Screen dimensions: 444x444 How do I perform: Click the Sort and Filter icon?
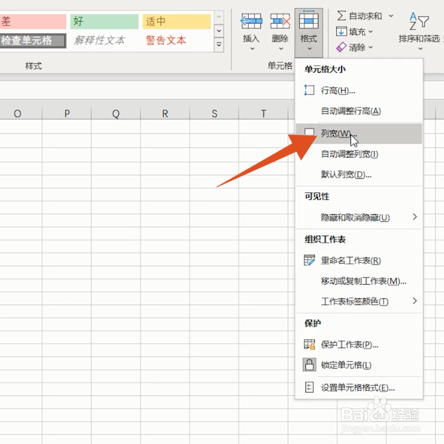coord(419,21)
